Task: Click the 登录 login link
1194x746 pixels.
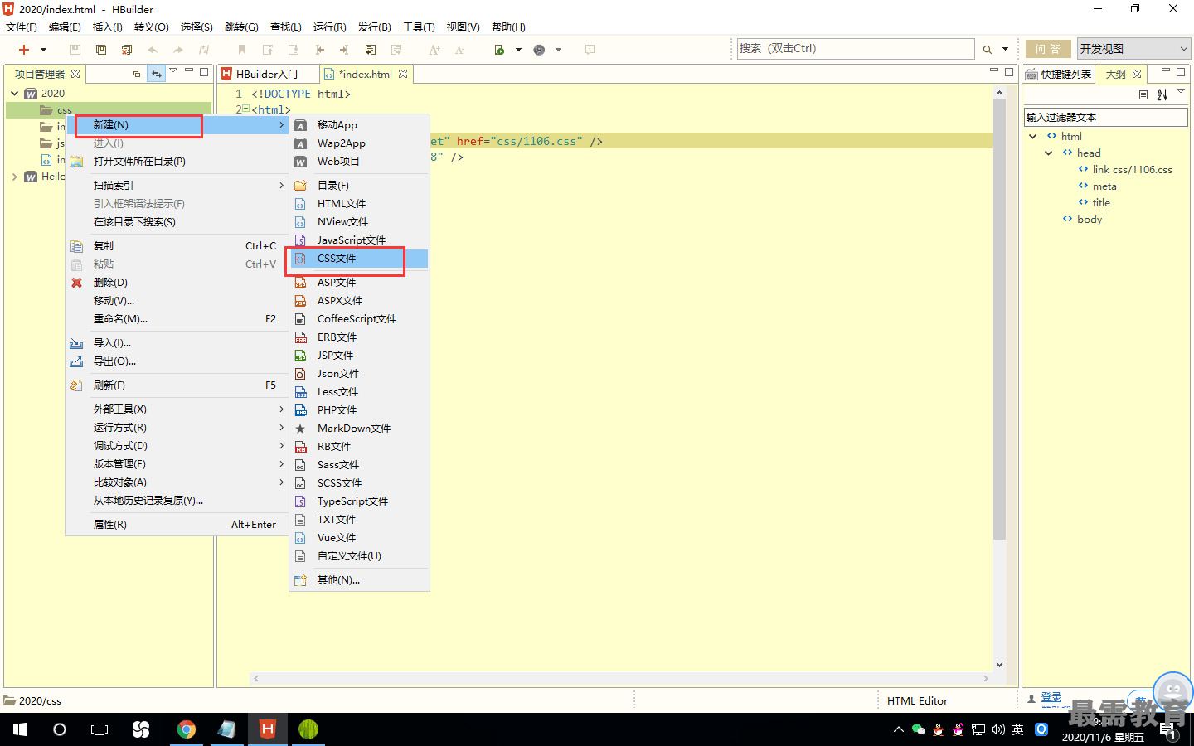Action: pyautogui.click(x=1051, y=697)
